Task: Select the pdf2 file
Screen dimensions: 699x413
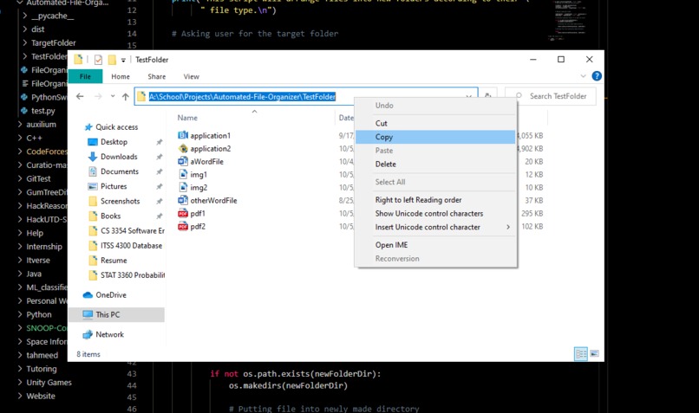Action: (192, 227)
